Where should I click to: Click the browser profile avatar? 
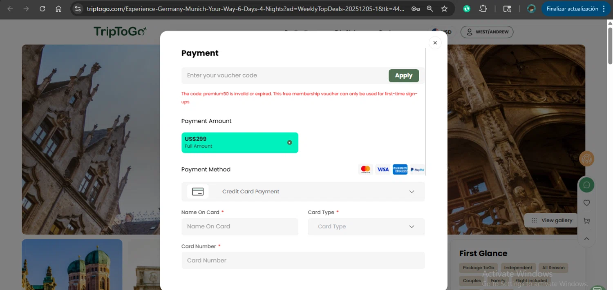[x=531, y=9]
